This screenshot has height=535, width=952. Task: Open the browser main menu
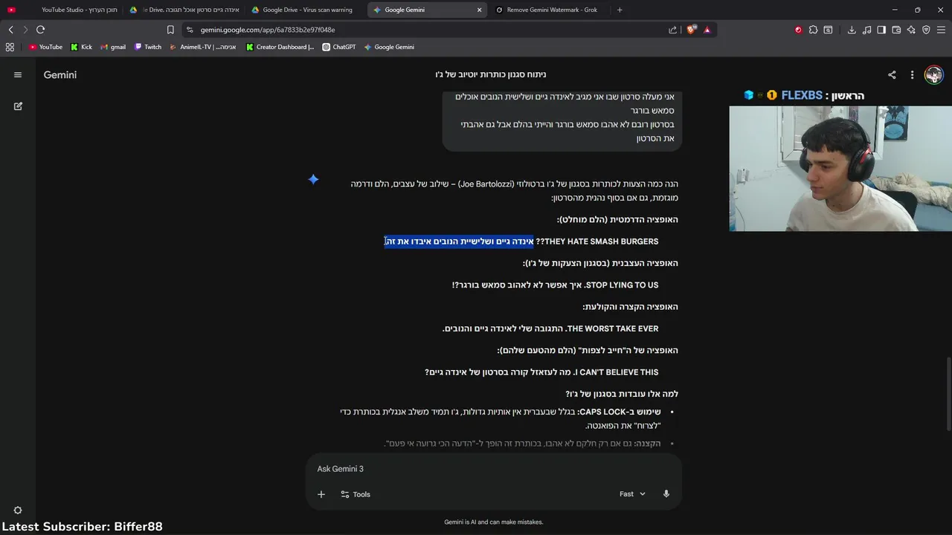pos(941,30)
